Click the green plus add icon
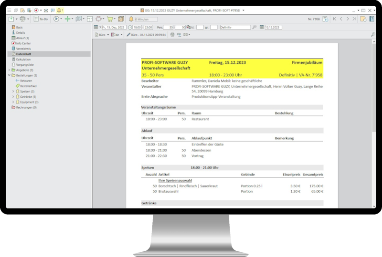The width and height of the screenshot is (382, 257). coord(67,19)
